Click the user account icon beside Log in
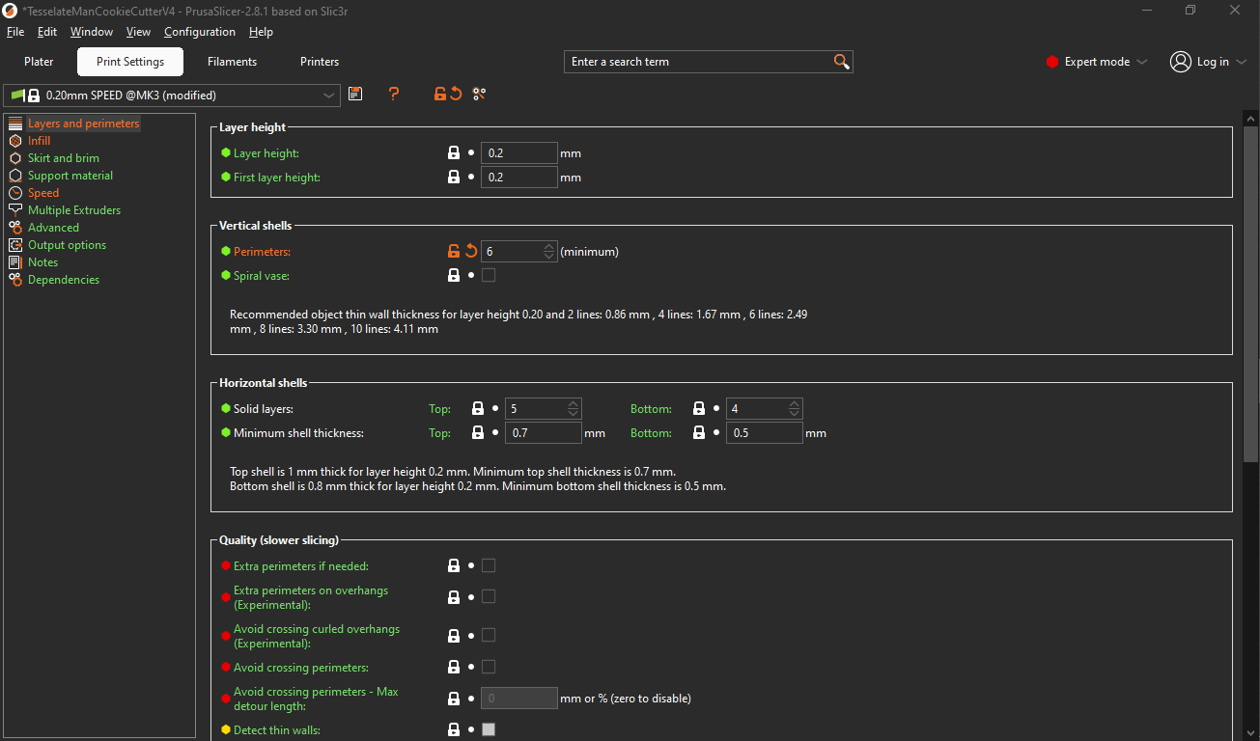The image size is (1260, 741). 1180,62
